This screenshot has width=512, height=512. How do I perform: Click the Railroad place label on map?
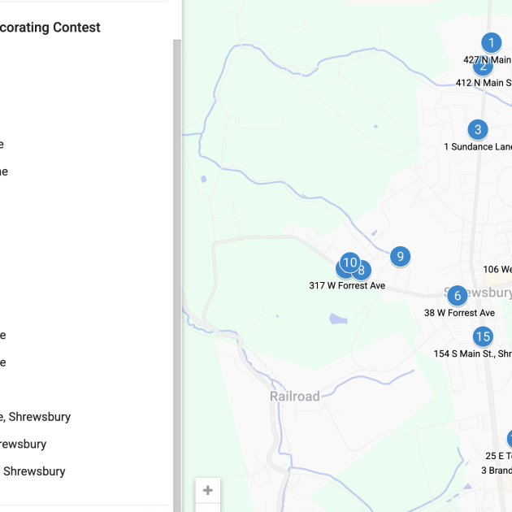[x=294, y=397]
